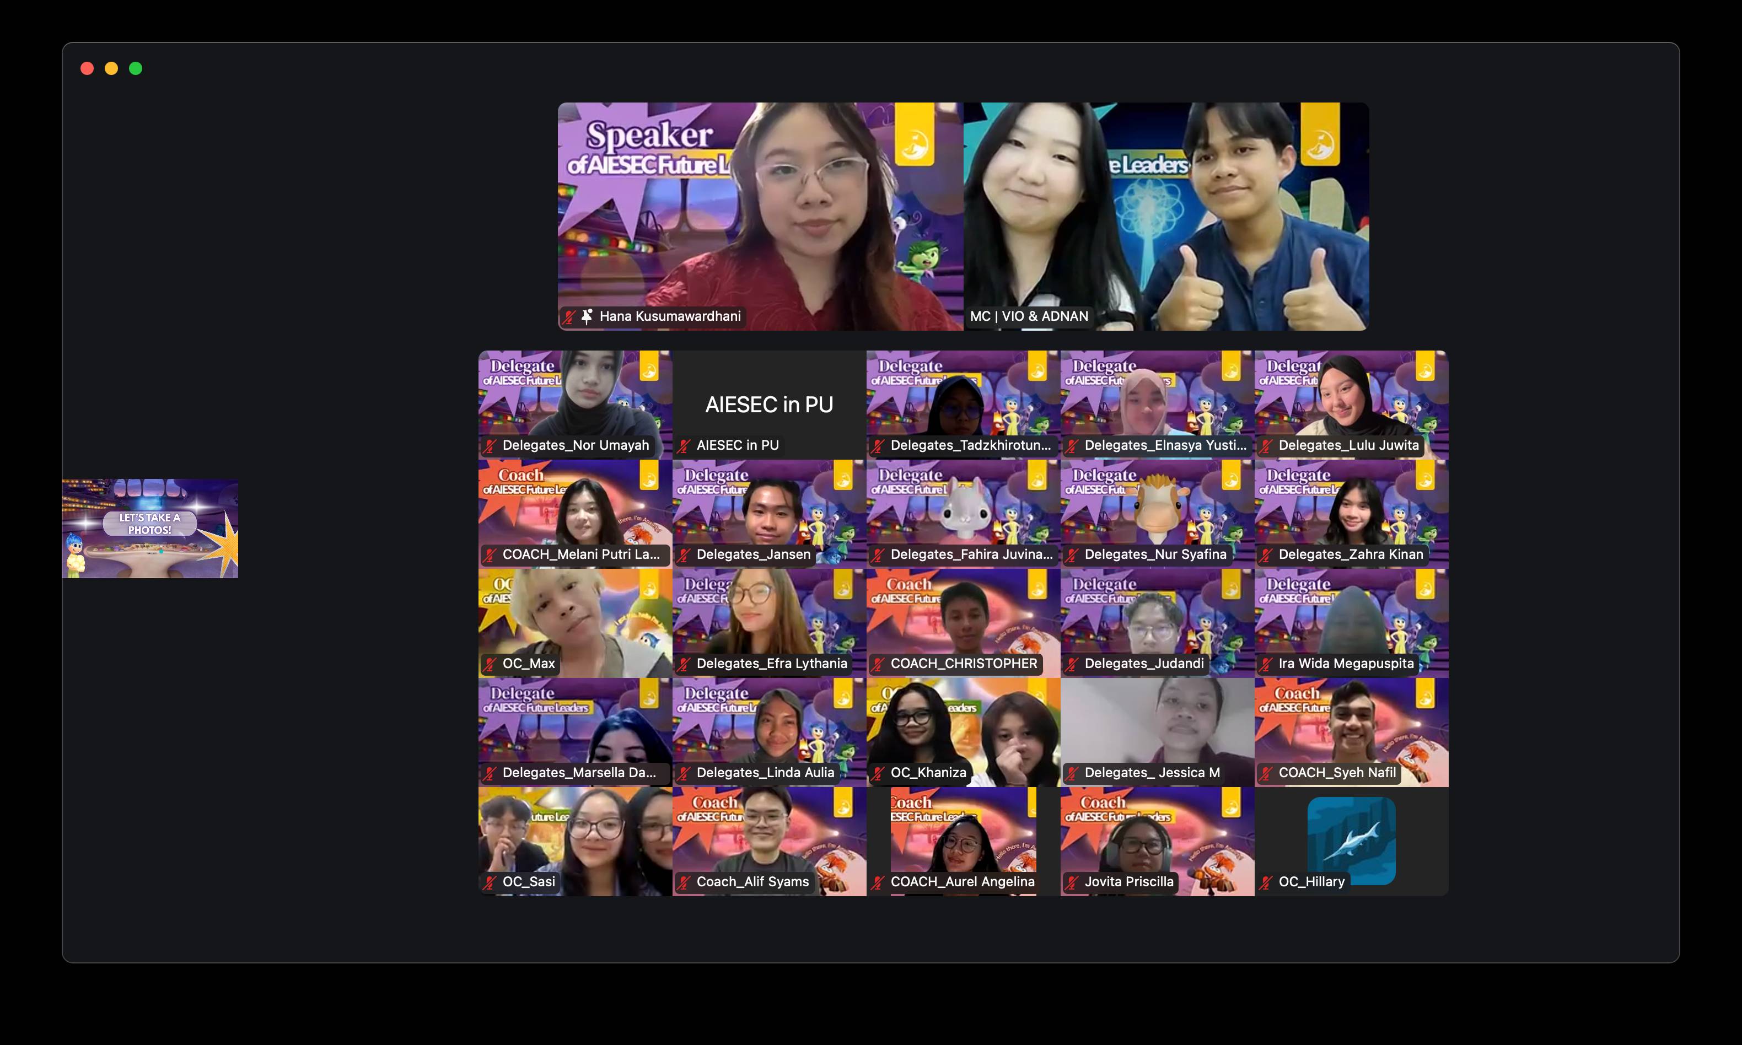Select the MC | VIO & ADNAN video tile
The image size is (1742, 1045).
pos(1166,216)
